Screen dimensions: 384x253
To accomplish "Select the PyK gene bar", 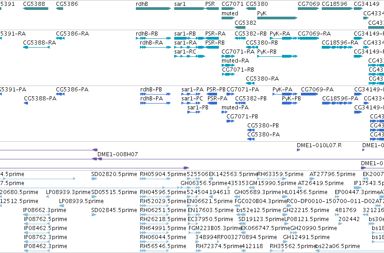I will tap(277, 18).
